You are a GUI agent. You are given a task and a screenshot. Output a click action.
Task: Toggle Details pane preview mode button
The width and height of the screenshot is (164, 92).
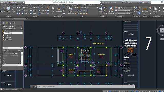pos(20,51)
